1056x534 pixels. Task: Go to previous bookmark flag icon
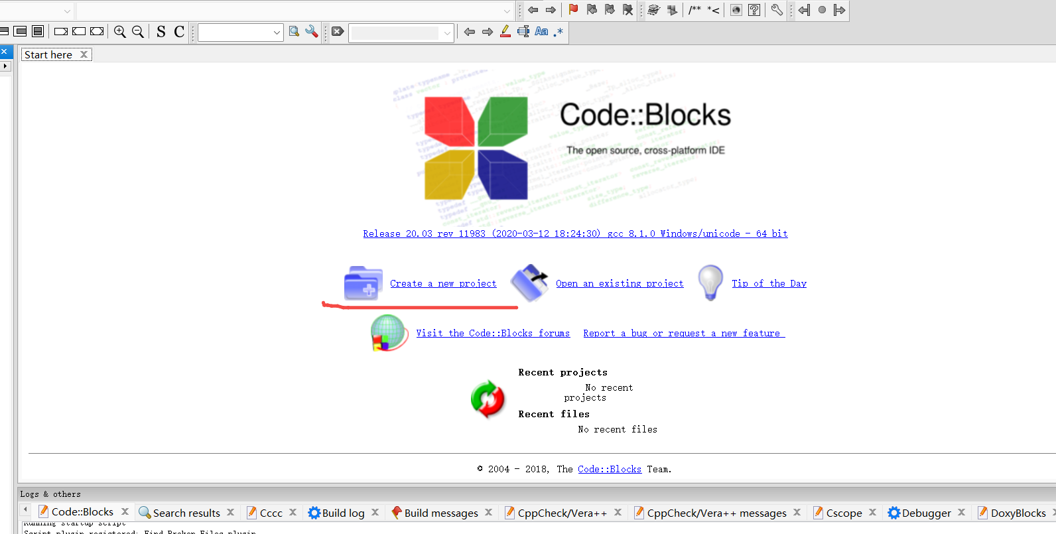click(x=592, y=10)
